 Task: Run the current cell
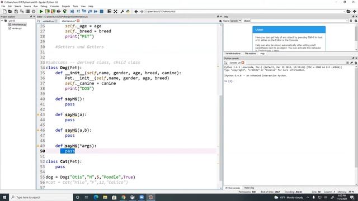(47, 11)
